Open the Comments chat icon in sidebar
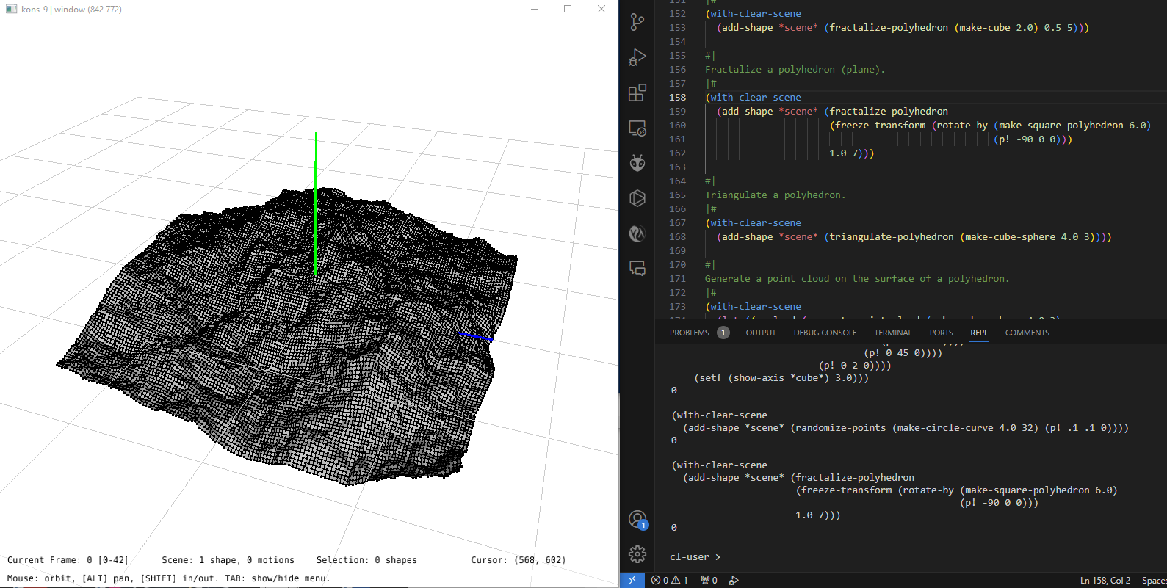The width and height of the screenshot is (1167, 588). tap(637, 269)
